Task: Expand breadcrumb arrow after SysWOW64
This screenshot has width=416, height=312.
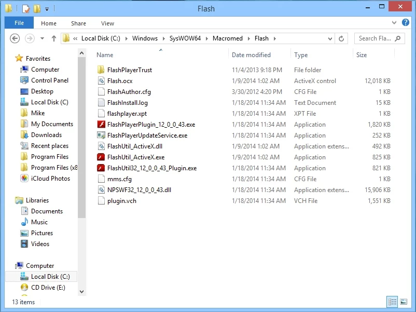Action: tap(206, 39)
